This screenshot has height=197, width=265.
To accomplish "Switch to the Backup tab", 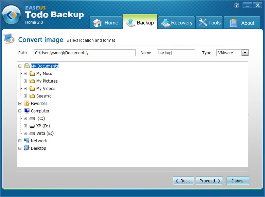I will [140, 22].
